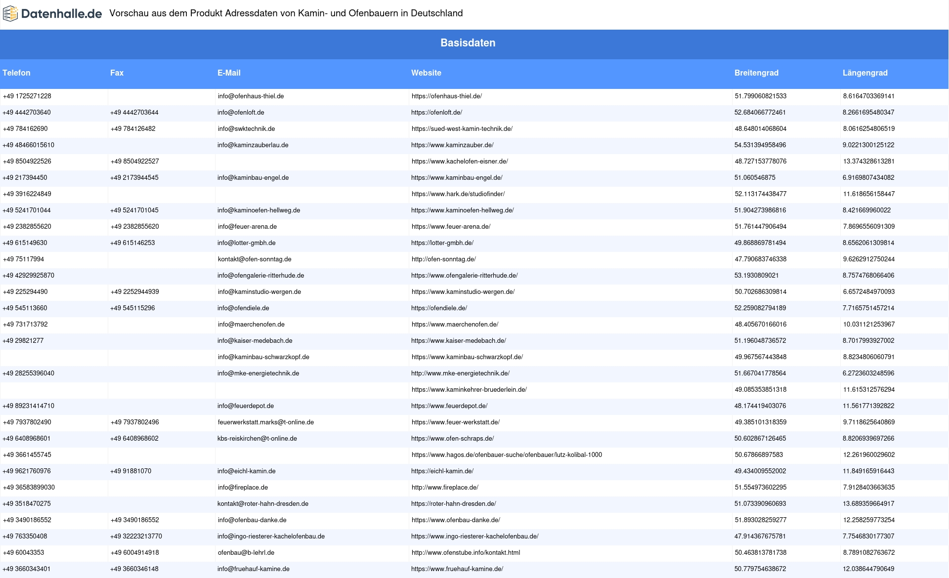The image size is (949, 578).
Task: Open https://www.kaminkehrer-bruederlein.de/ website entry
Action: point(469,390)
